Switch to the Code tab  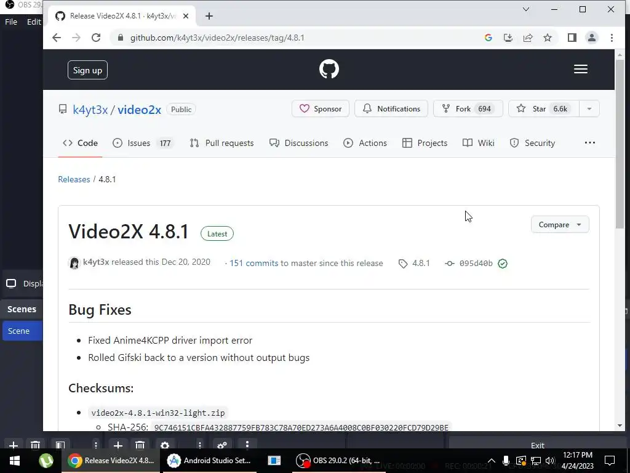pos(80,143)
